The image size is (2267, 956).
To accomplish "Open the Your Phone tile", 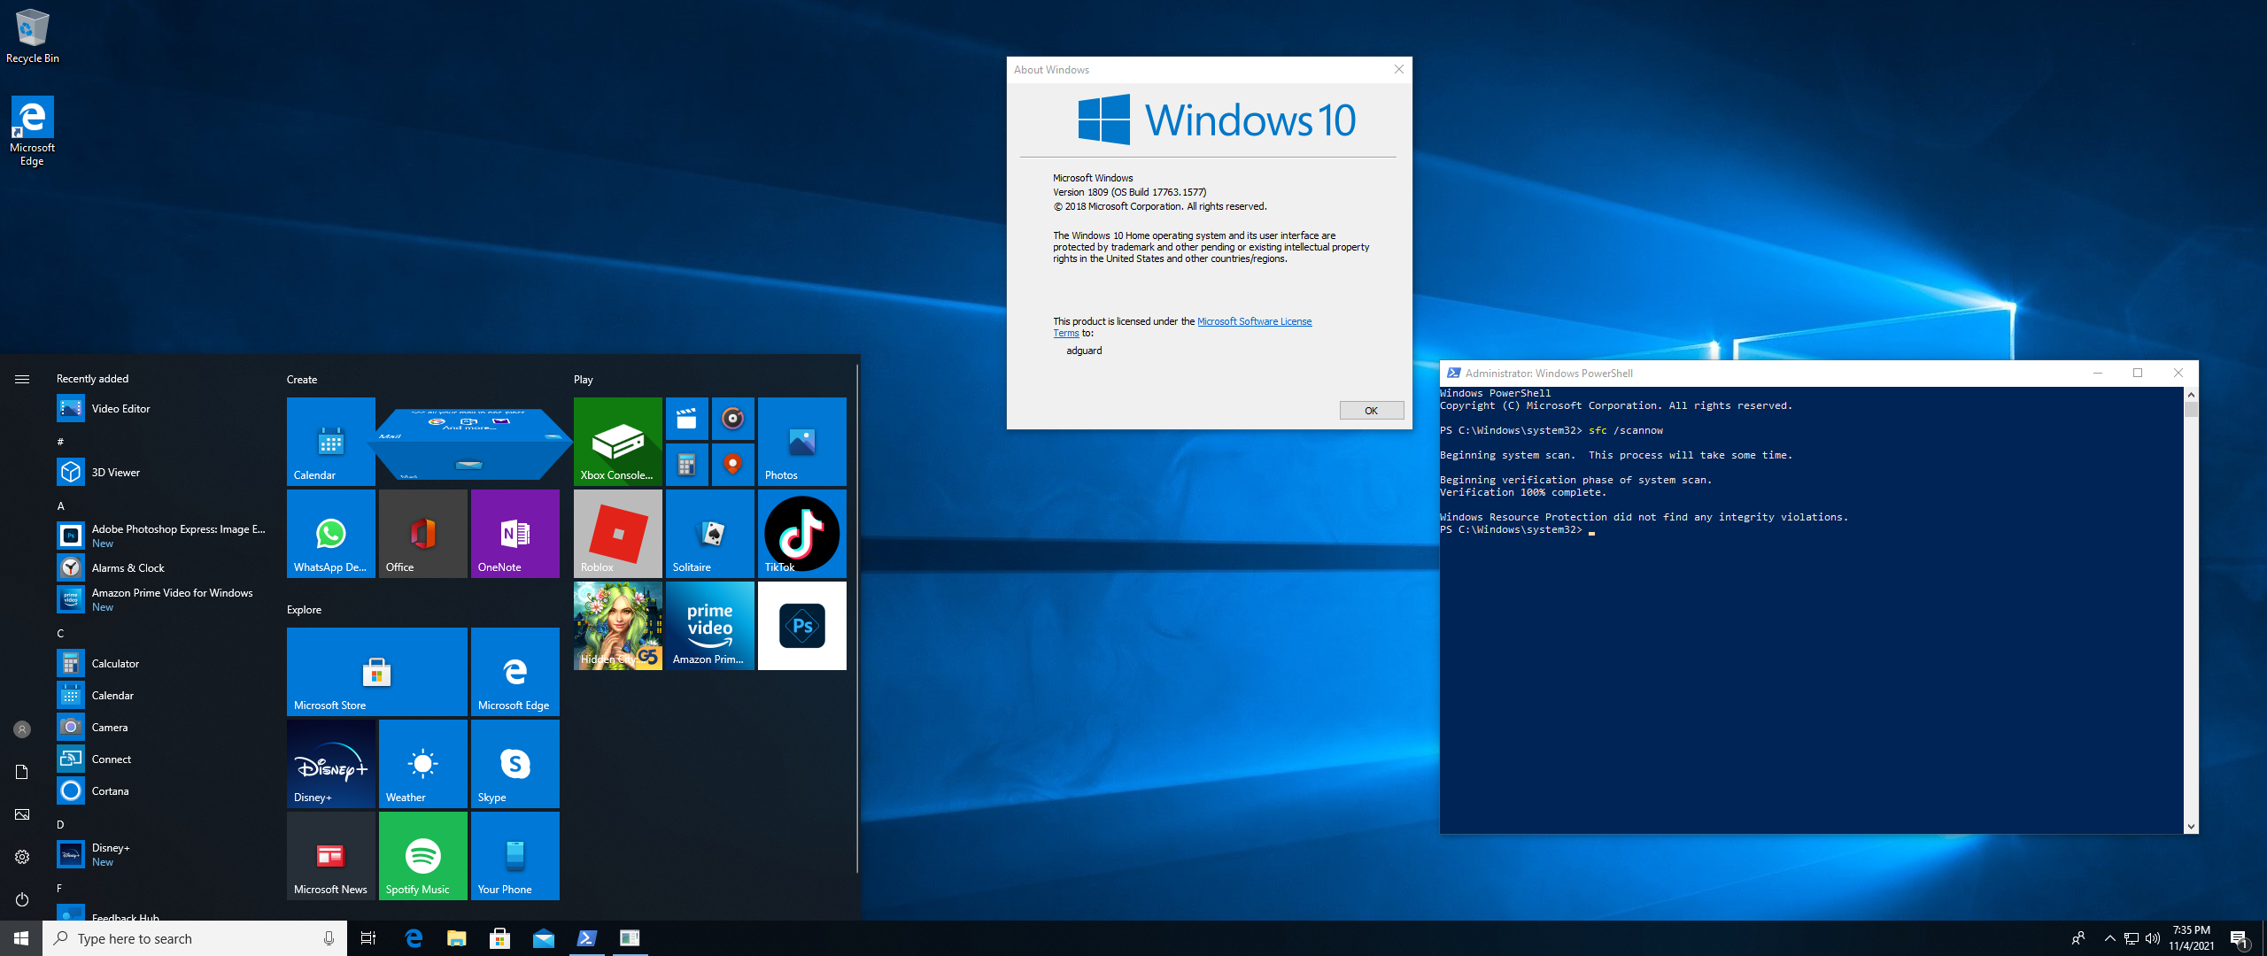I will [515, 855].
